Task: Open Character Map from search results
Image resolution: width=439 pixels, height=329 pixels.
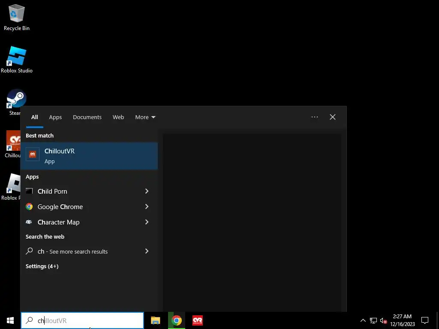Action: [83, 222]
